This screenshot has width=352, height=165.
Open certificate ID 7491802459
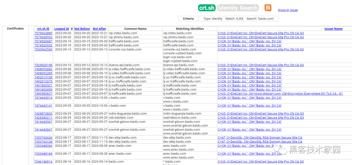(43, 90)
